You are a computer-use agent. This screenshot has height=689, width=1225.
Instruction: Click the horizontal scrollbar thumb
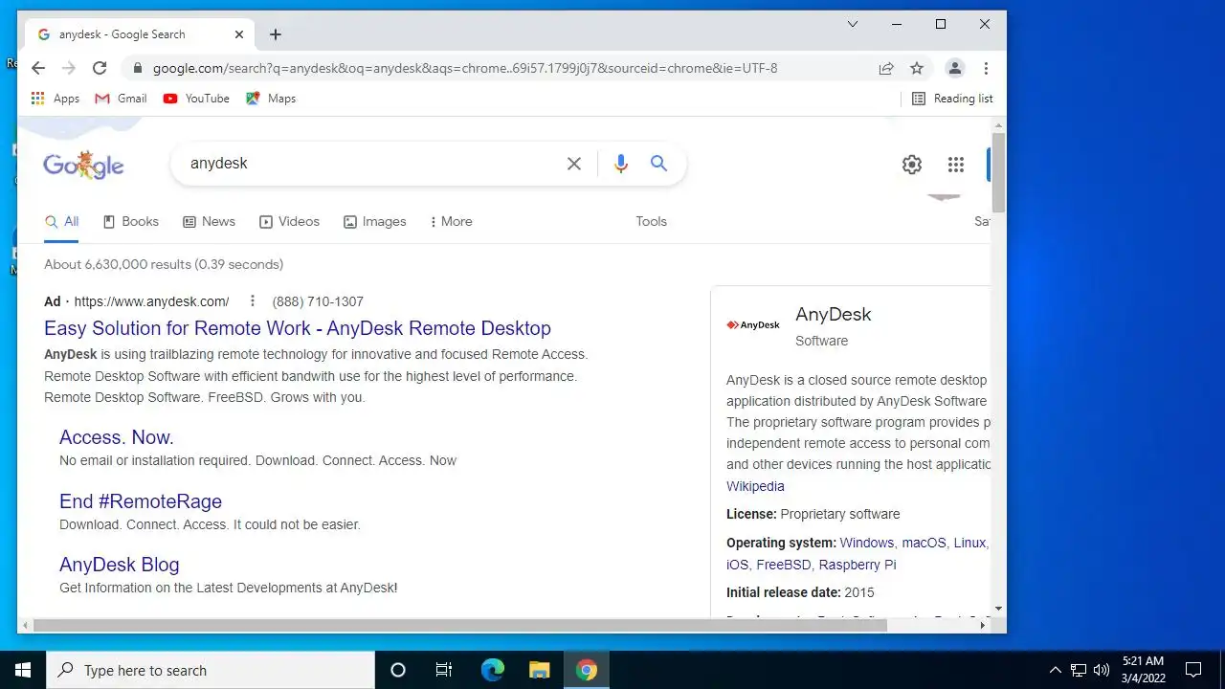[459, 625]
